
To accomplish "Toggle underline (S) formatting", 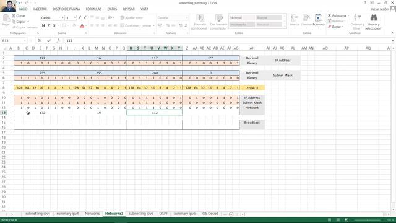I will (54, 25).
